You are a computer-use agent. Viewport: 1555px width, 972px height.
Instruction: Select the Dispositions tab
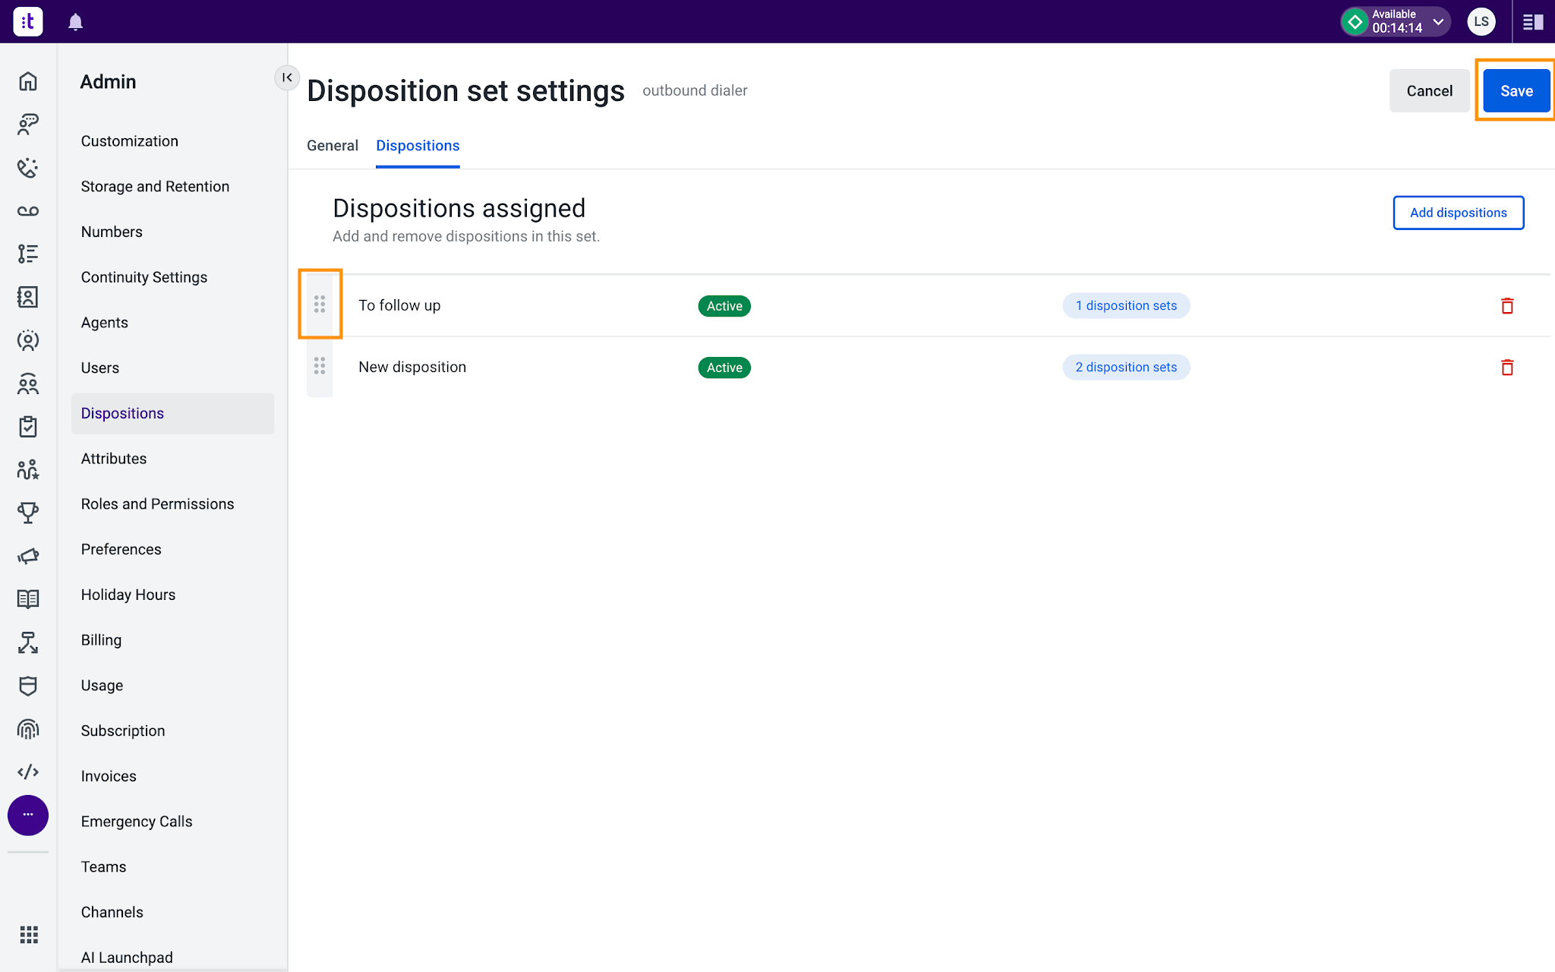tap(418, 146)
